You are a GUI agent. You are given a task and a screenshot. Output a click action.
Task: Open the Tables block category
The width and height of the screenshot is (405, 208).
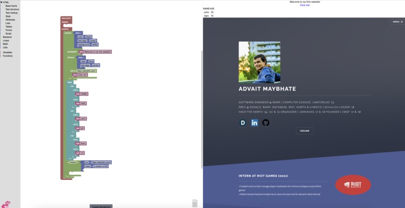point(9,27)
